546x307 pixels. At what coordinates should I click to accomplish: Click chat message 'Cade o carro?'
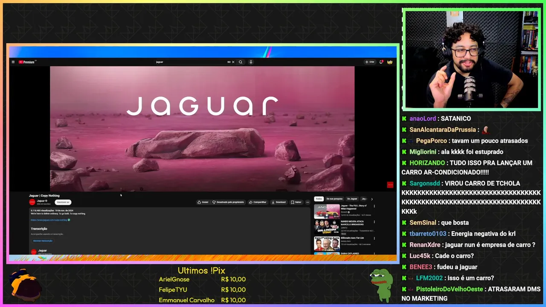tap(454, 256)
